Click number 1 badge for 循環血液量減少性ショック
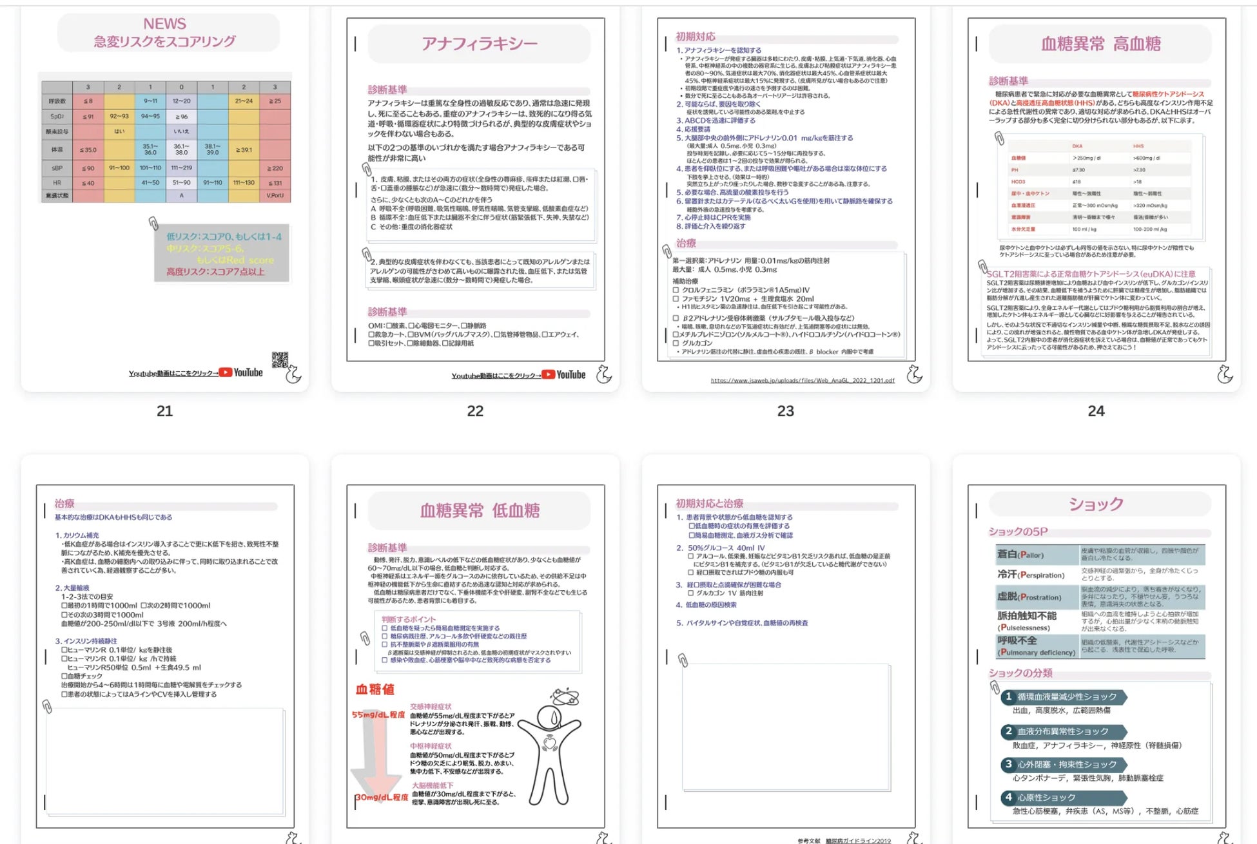1257x844 pixels. 1009,696
